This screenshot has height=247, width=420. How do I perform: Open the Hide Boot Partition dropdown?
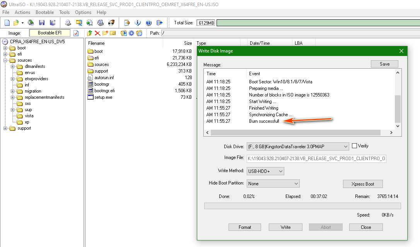click(273, 184)
